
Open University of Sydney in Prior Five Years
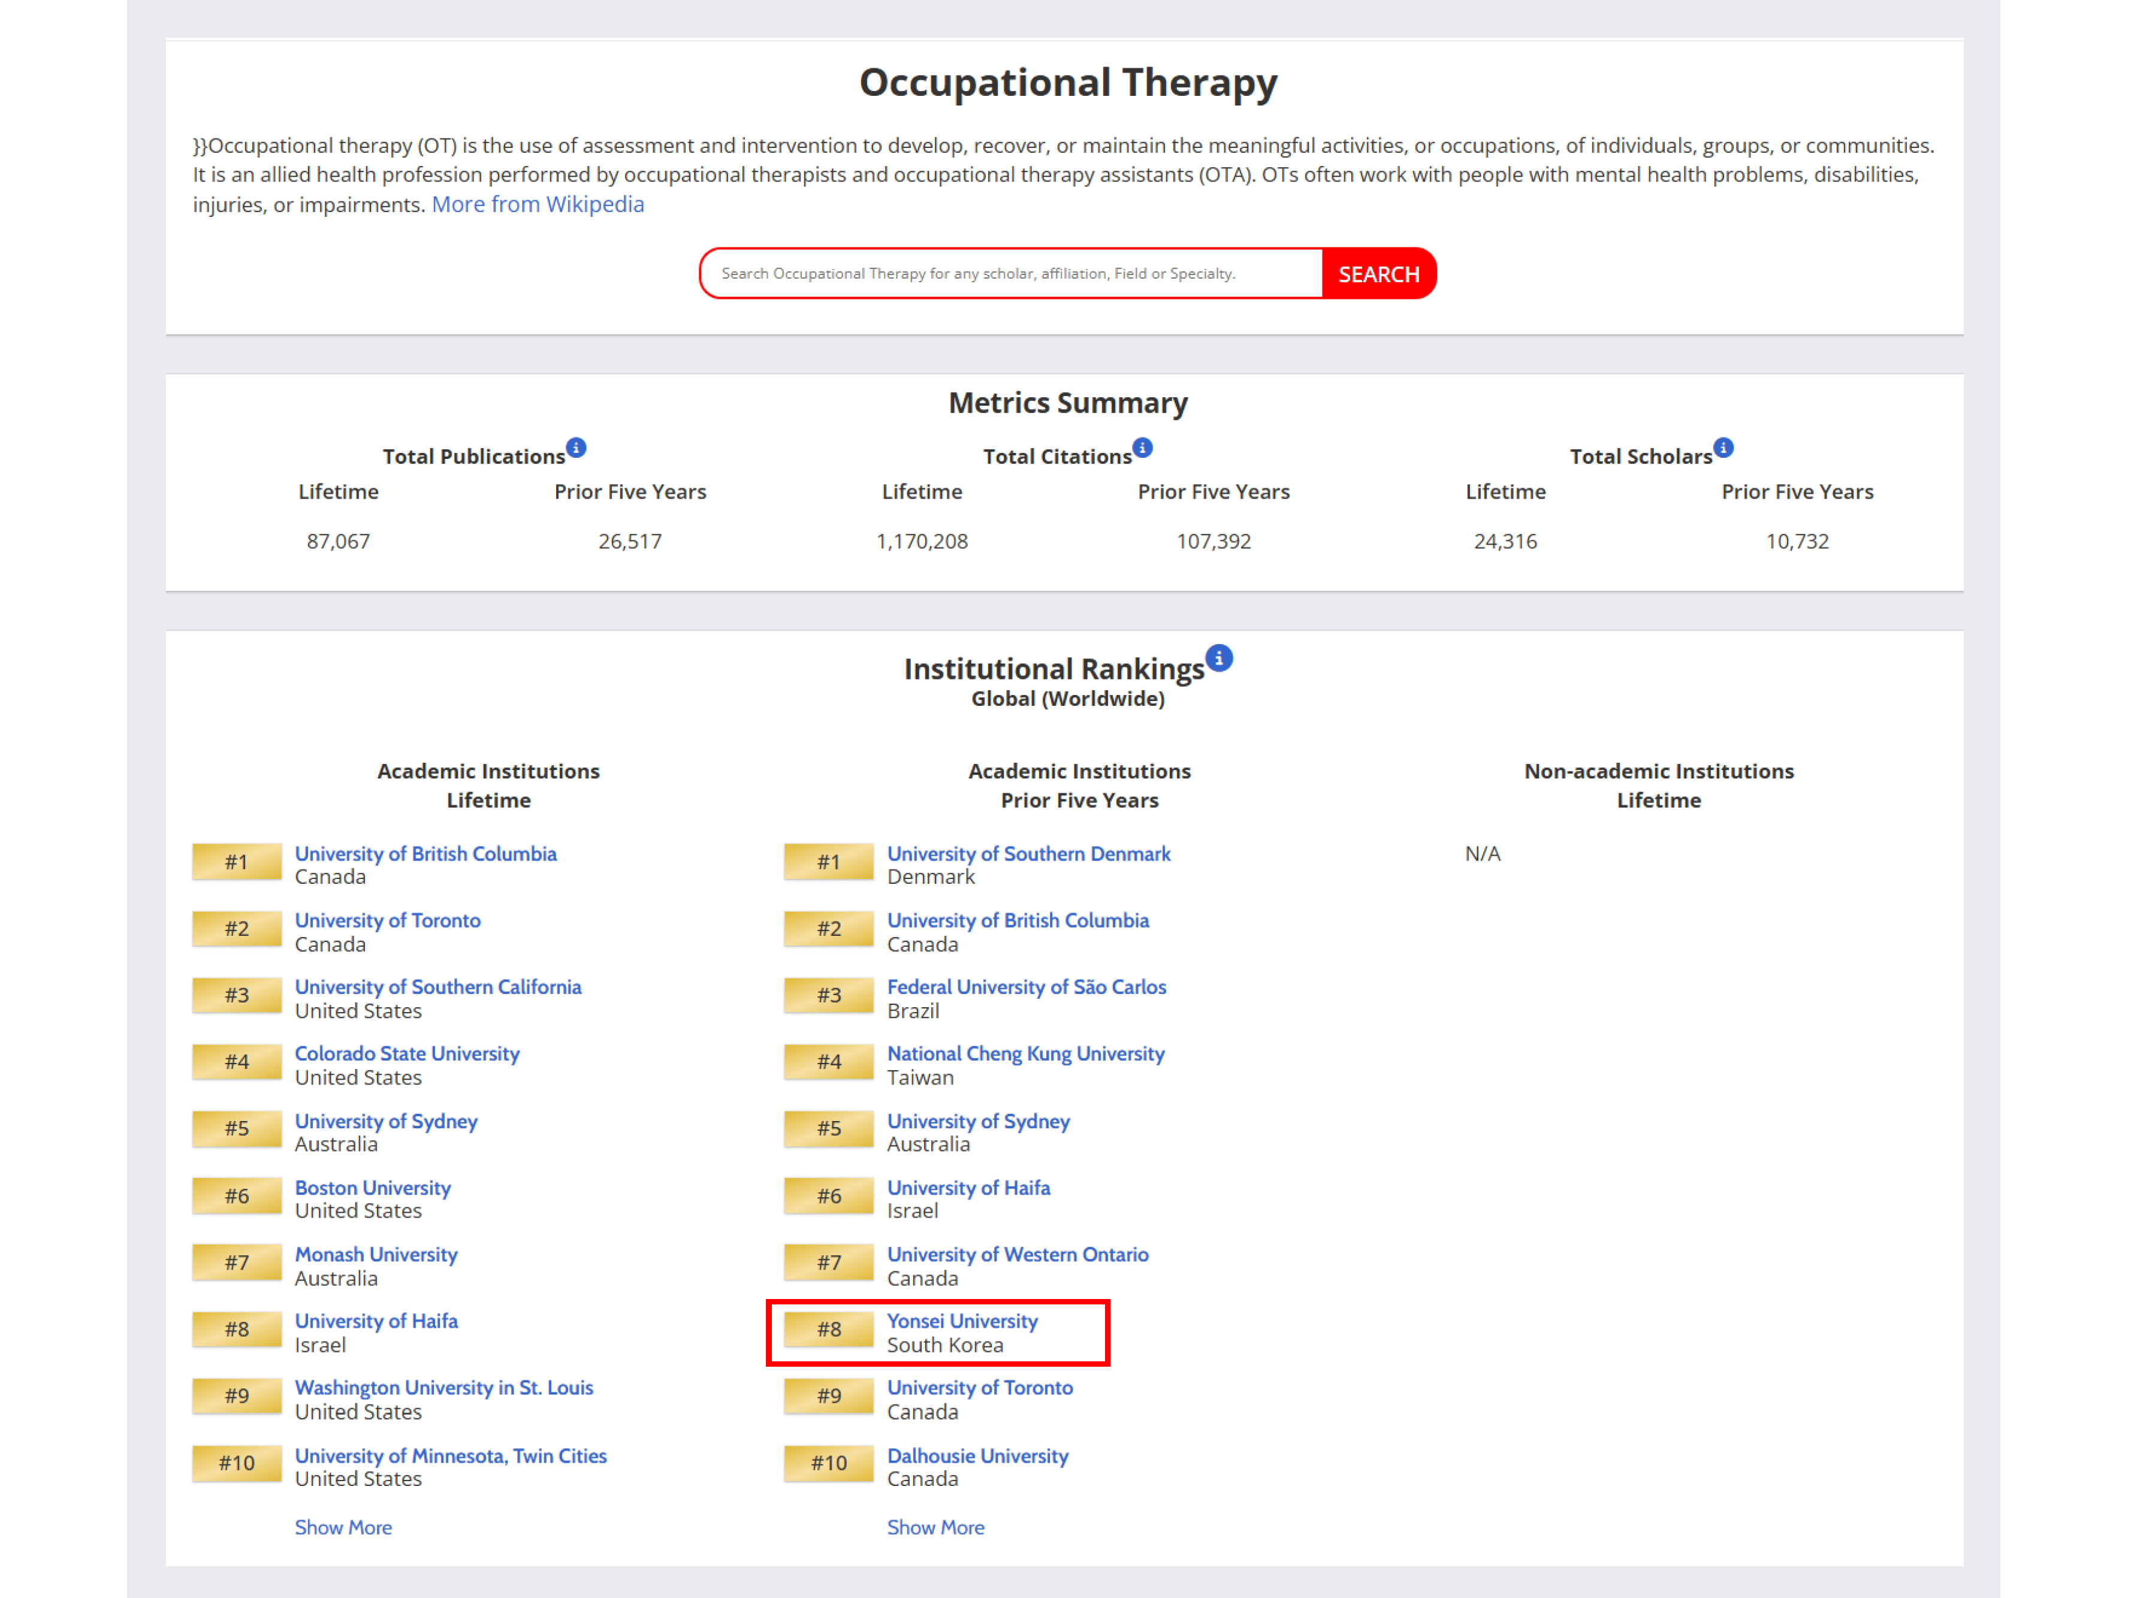pos(979,1121)
